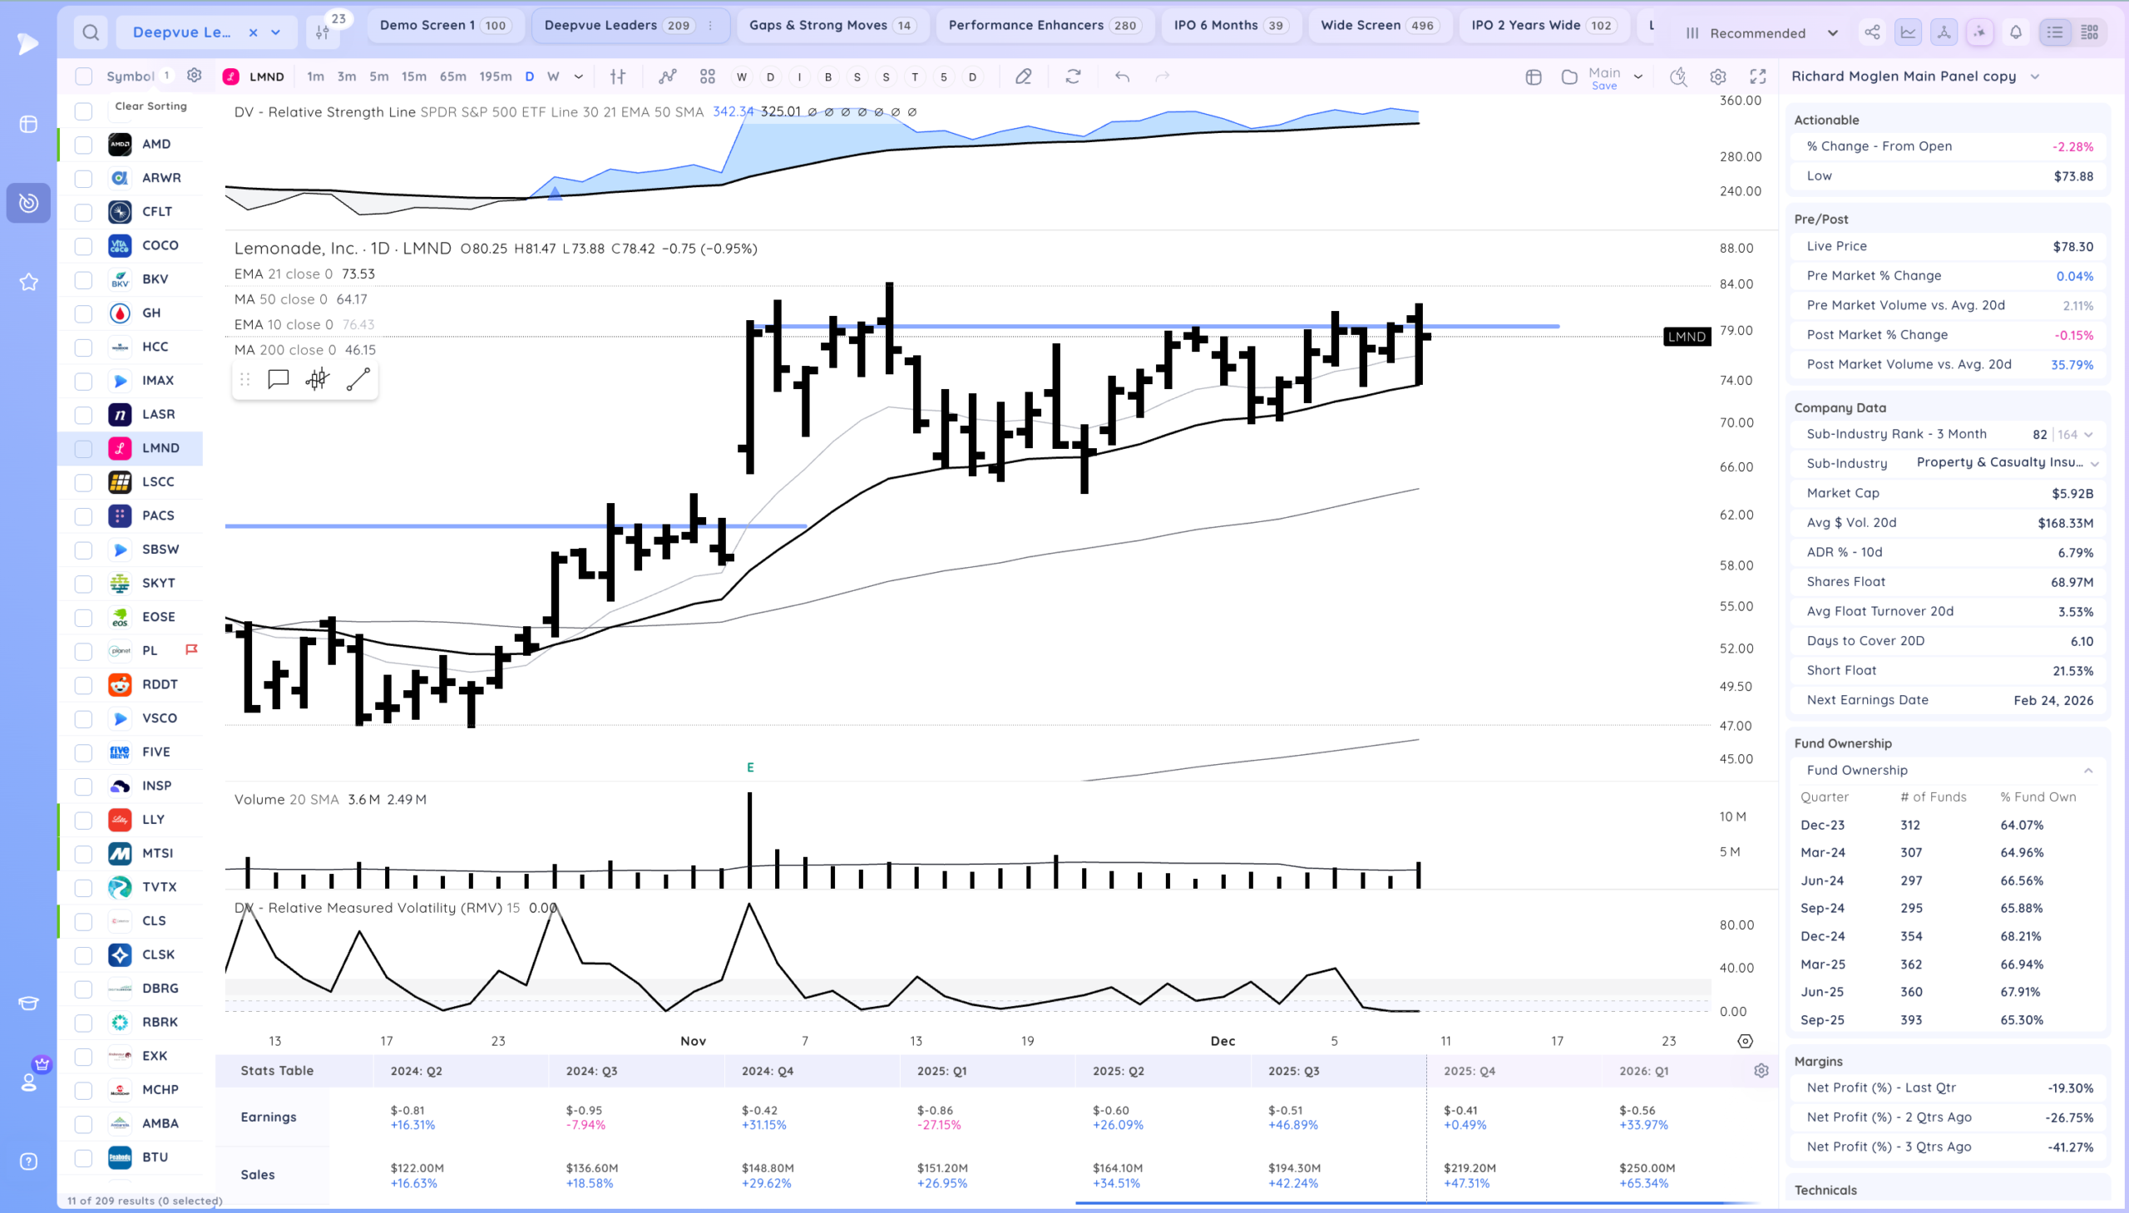Expand the Recommended layout dropdown
This screenshot has width=2129, height=1213.
1832,33
